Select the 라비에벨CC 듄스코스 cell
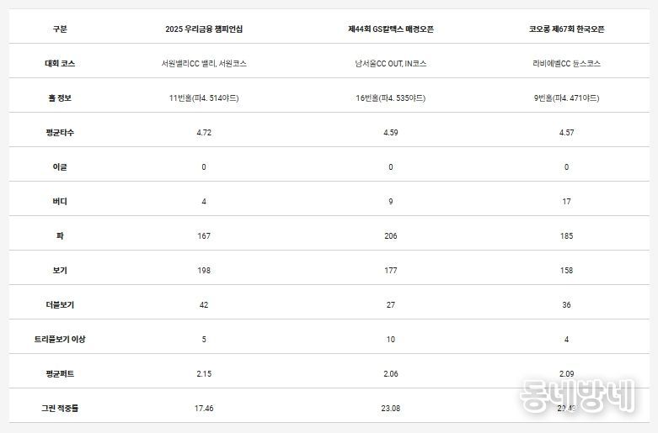This screenshot has height=433, width=658. tap(566, 63)
